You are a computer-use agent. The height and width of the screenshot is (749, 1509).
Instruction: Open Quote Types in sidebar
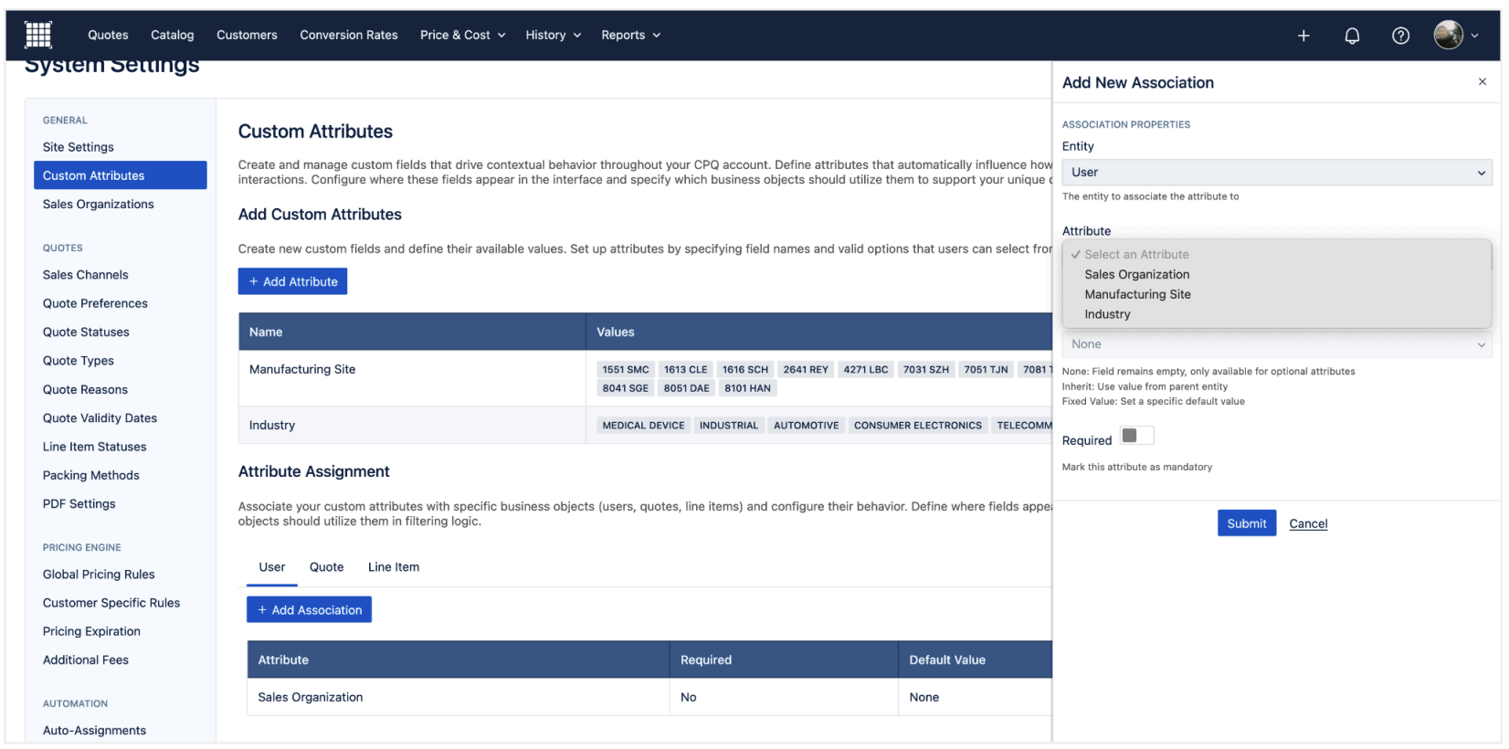79,361
